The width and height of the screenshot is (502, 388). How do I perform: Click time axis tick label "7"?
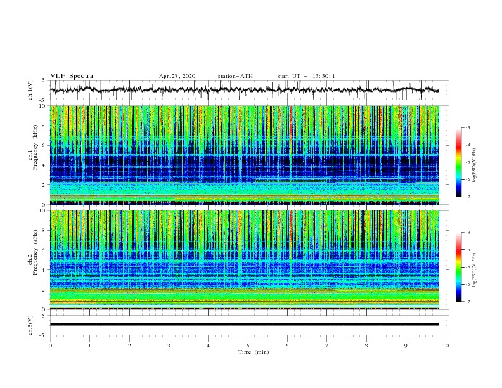327,346
